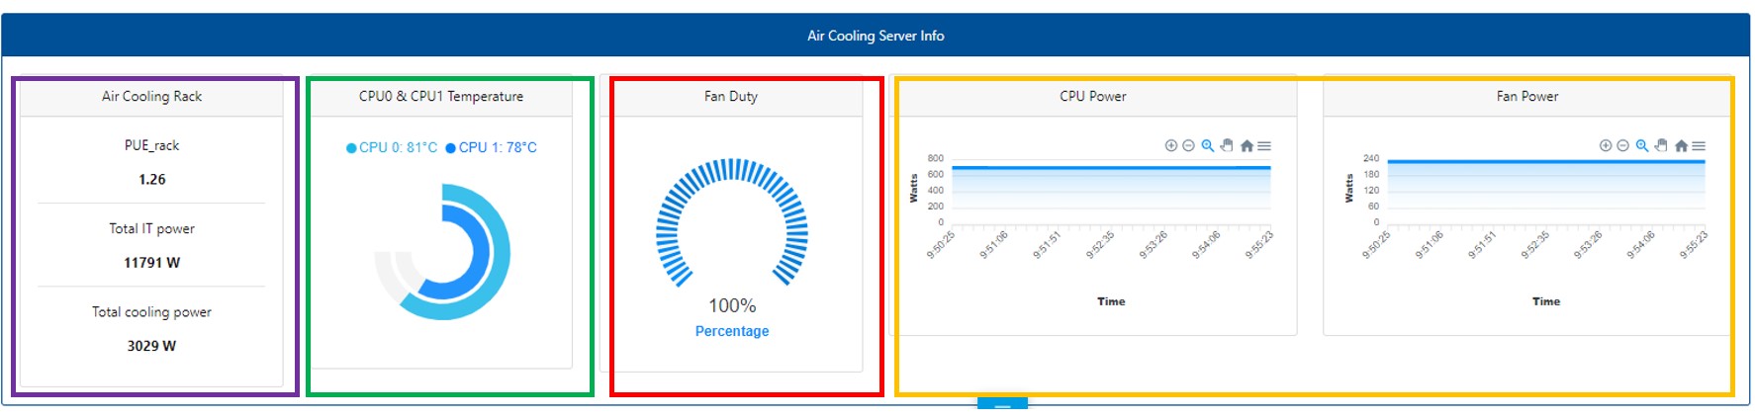Viewport: 1755px width, 418px height.
Task: Activate the pan hand tool on Fan Power chart
Action: tap(1661, 145)
